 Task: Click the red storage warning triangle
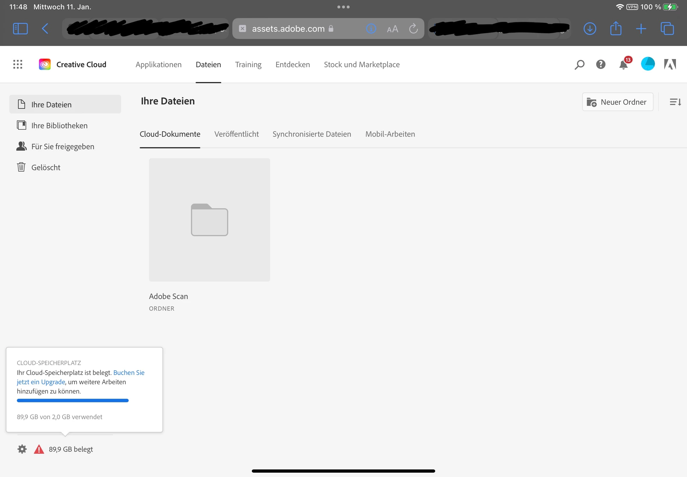(39, 449)
